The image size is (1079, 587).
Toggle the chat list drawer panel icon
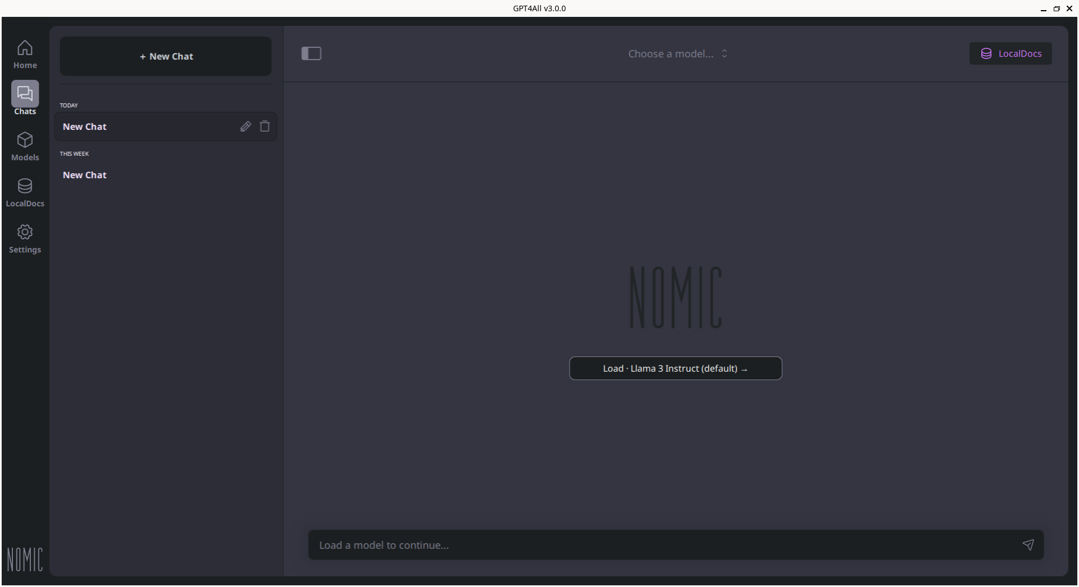point(311,53)
